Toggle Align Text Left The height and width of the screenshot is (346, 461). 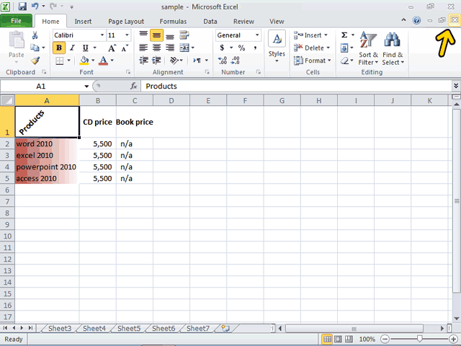click(x=143, y=48)
